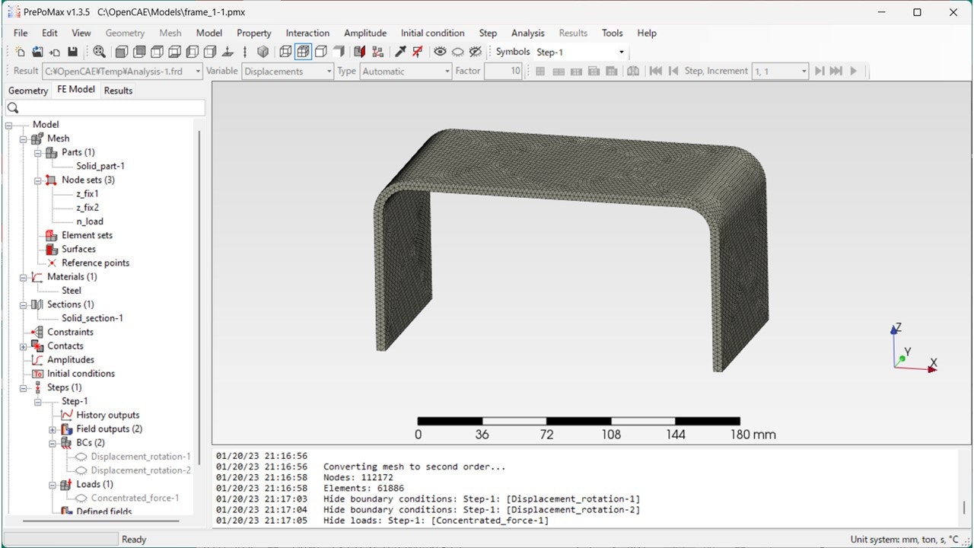The image size is (974, 548).
Task: Click the Show all parts eye icon
Action: (440, 52)
